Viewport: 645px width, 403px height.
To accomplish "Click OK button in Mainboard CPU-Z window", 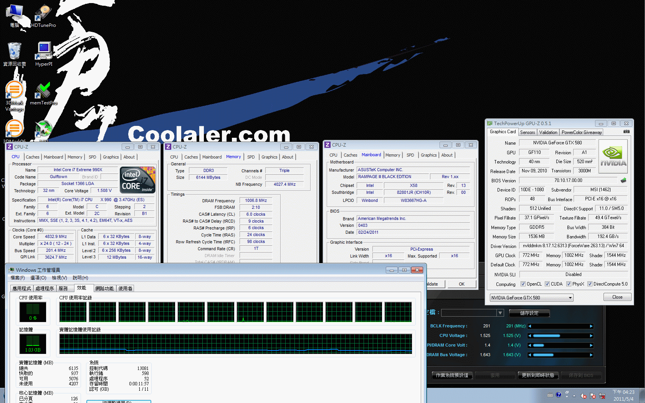I will click(461, 284).
